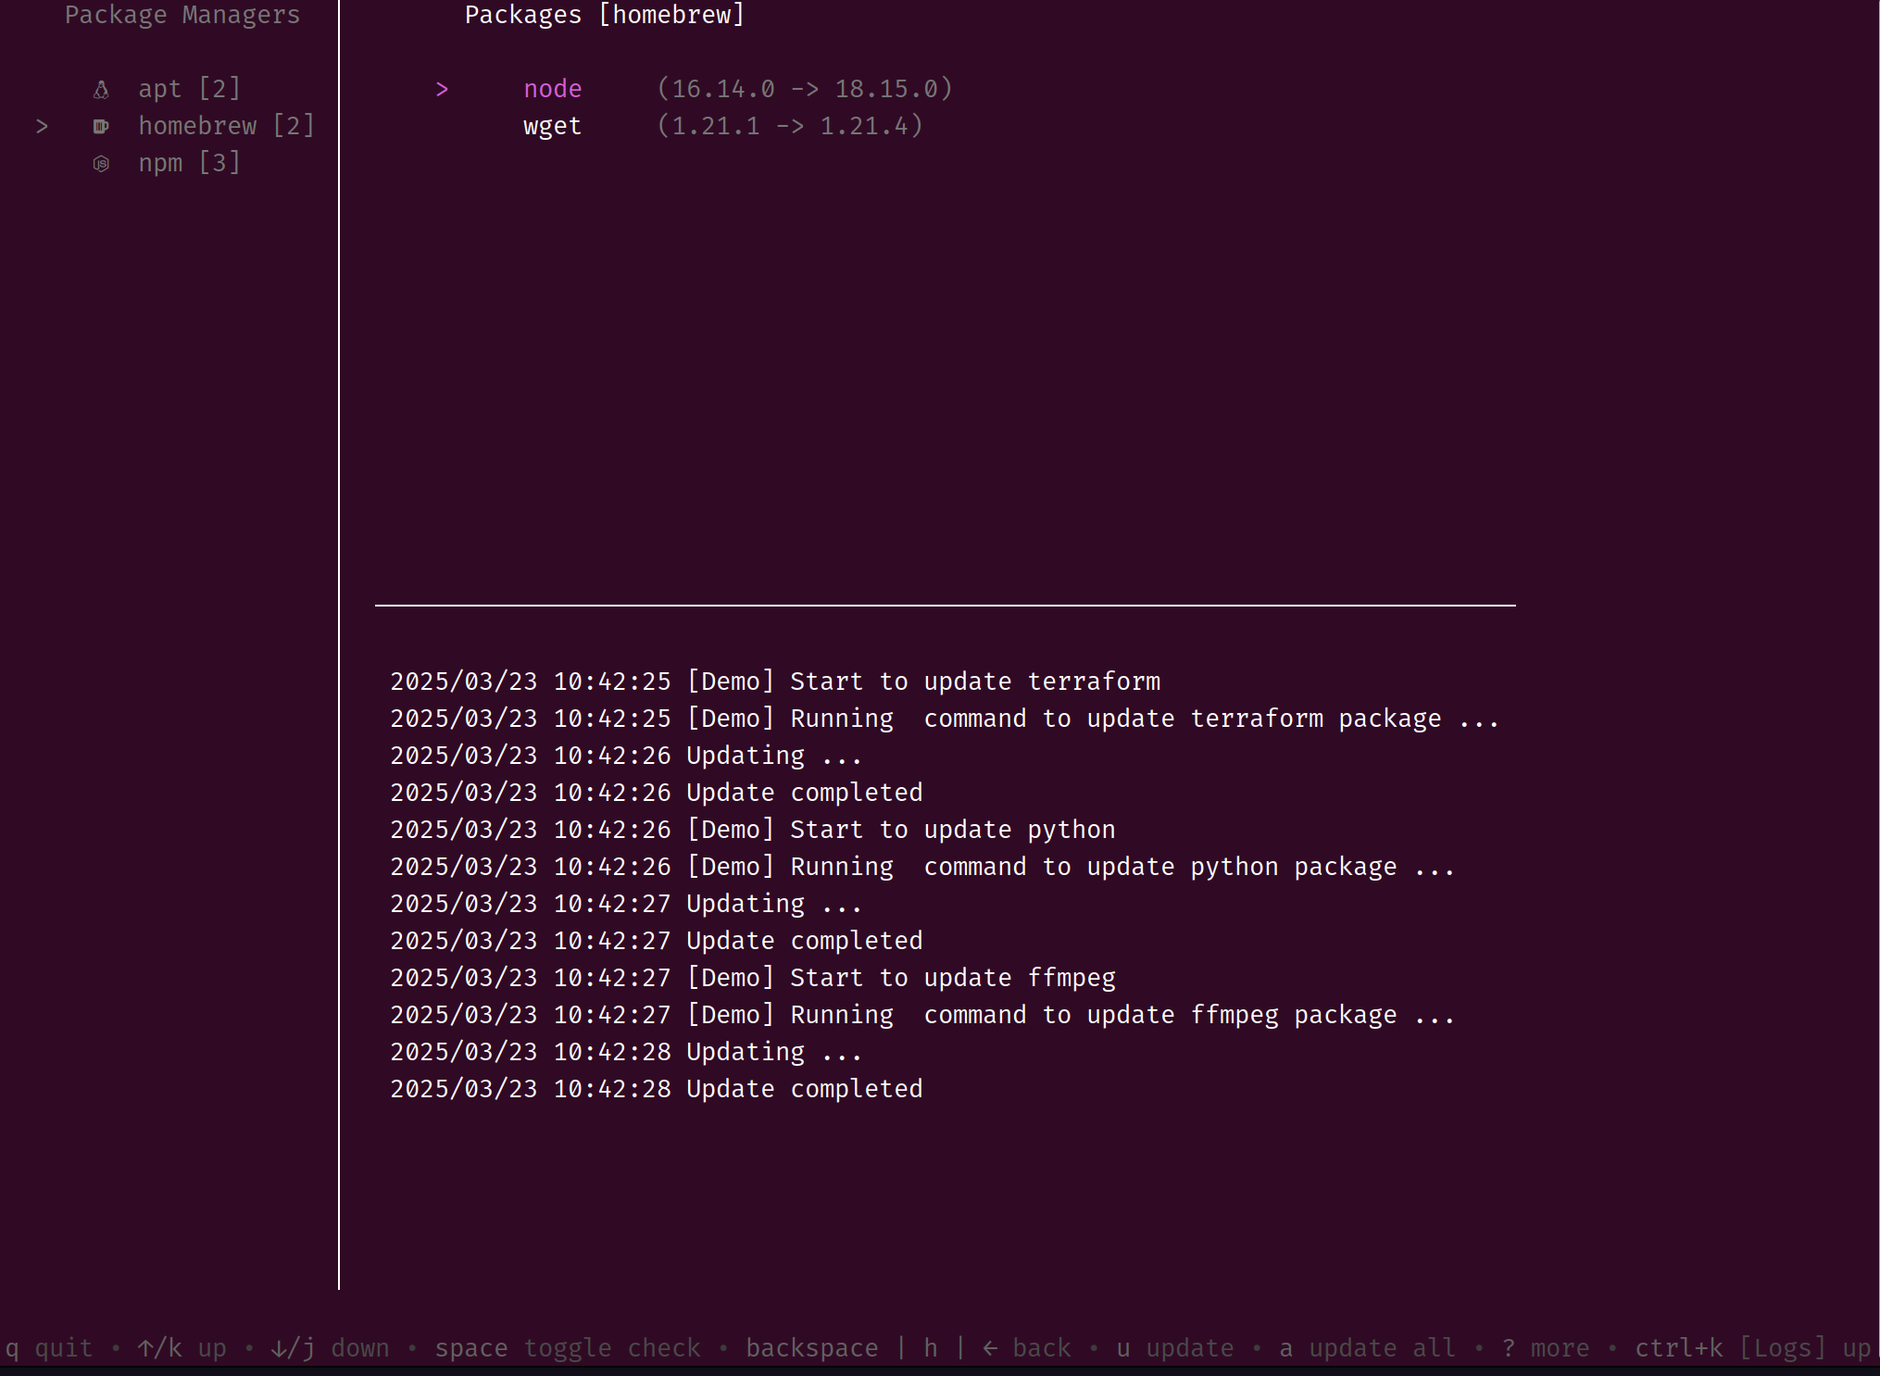Click wget version (1.21.1 -> 1.21.4)
This screenshot has width=1880, height=1376.
click(x=790, y=126)
